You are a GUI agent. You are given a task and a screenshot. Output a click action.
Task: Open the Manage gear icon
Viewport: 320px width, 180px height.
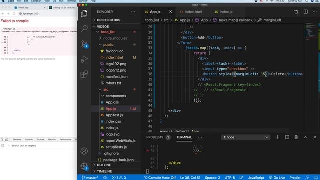pos(84,166)
